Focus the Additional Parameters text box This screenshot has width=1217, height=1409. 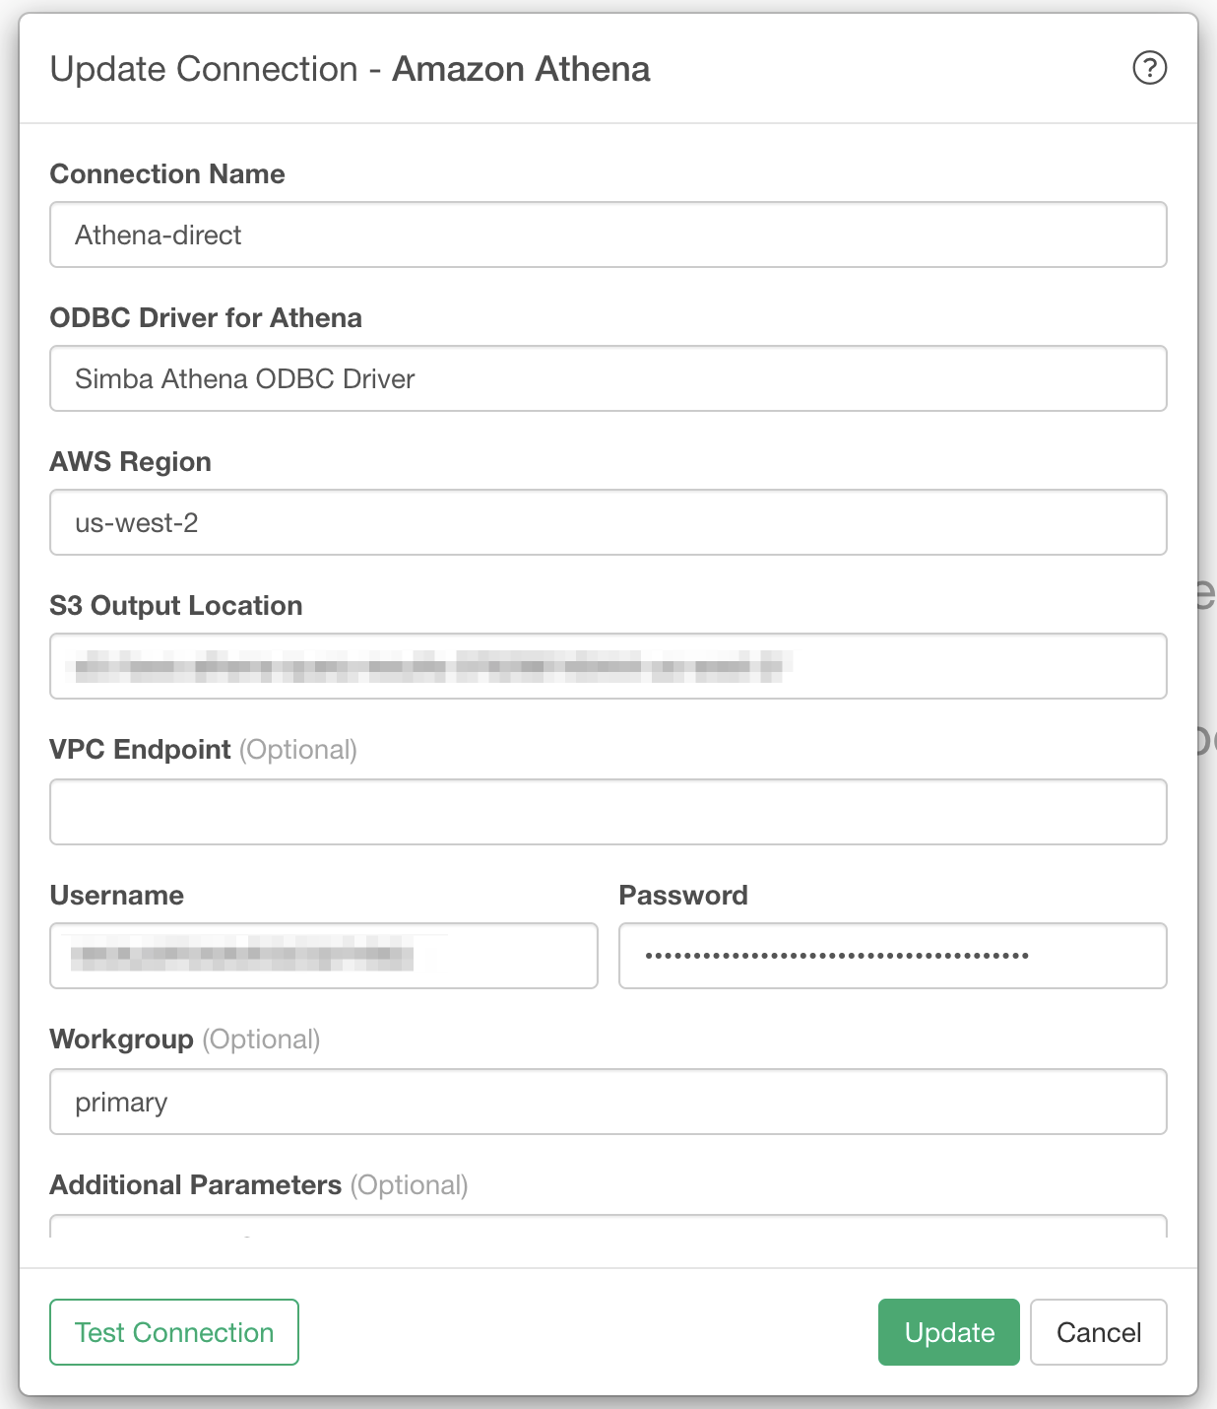pyautogui.click(x=608, y=1227)
